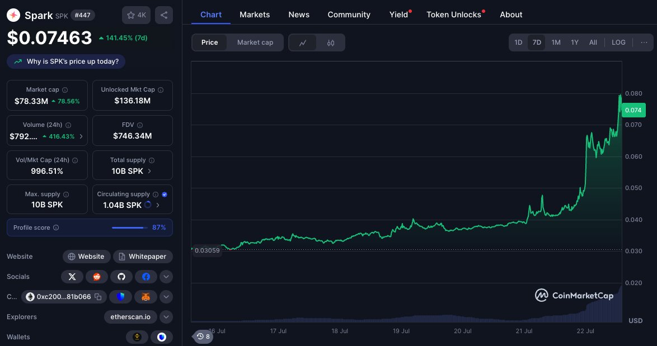657x346 pixels.
Task: Open Market cap info tooltip icon
Action: tap(65, 89)
